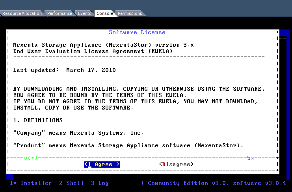The width and height of the screenshot is (292, 192).
Task: Click the Software License dialog title
Action: (137, 32)
